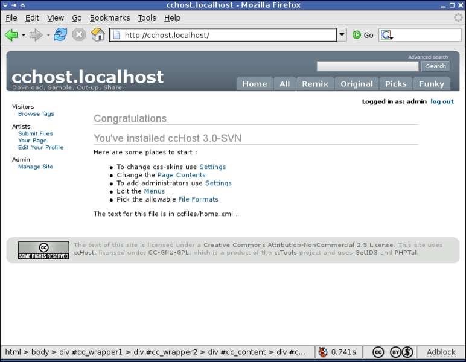Open the ccTools project link
The image size is (466, 362).
[286, 252]
